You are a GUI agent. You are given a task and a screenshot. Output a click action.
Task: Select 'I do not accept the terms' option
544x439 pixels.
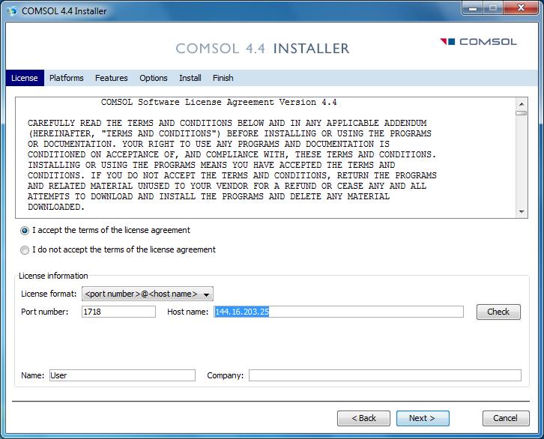pos(25,250)
